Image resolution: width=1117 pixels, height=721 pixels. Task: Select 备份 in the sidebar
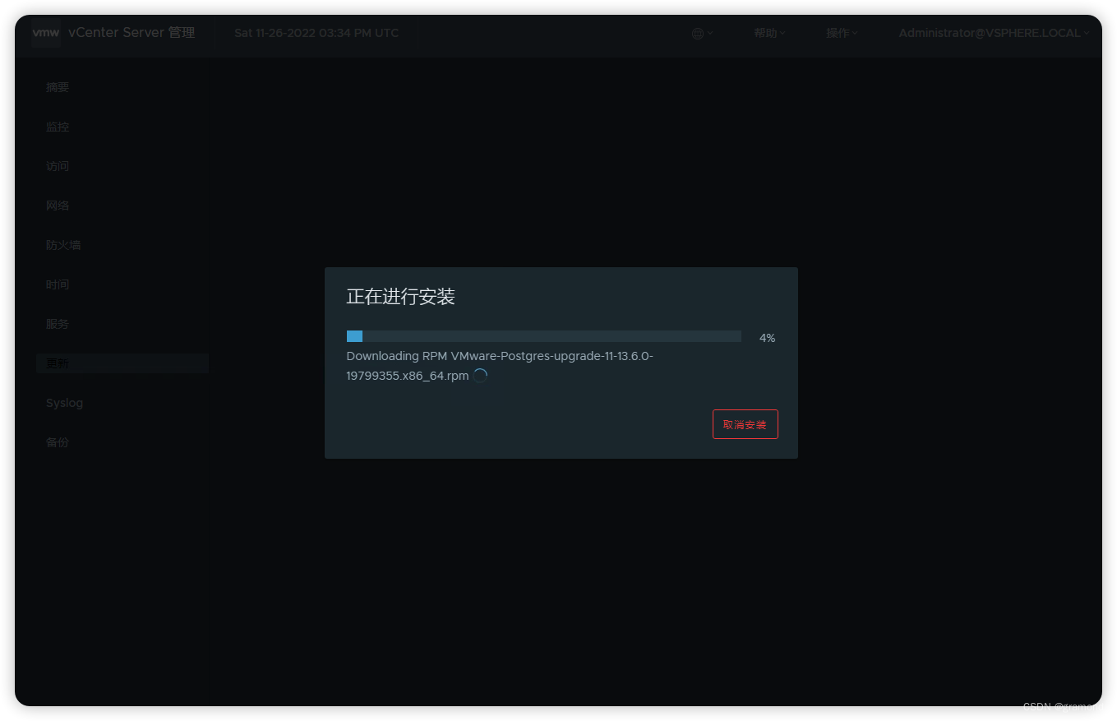click(58, 442)
